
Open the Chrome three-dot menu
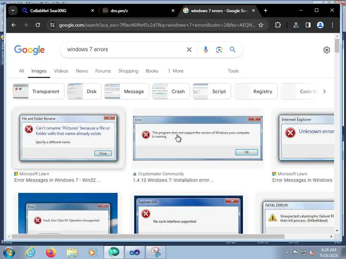332,25
